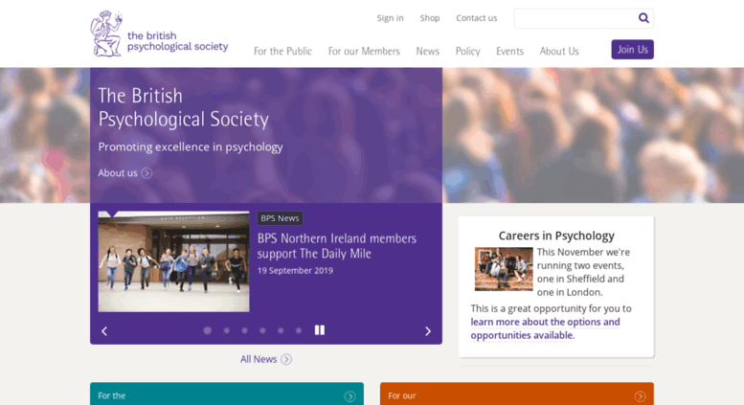This screenshot has width=744, height=405.
Task: Click the 19 September 2019 date
Action: point(295,271)
